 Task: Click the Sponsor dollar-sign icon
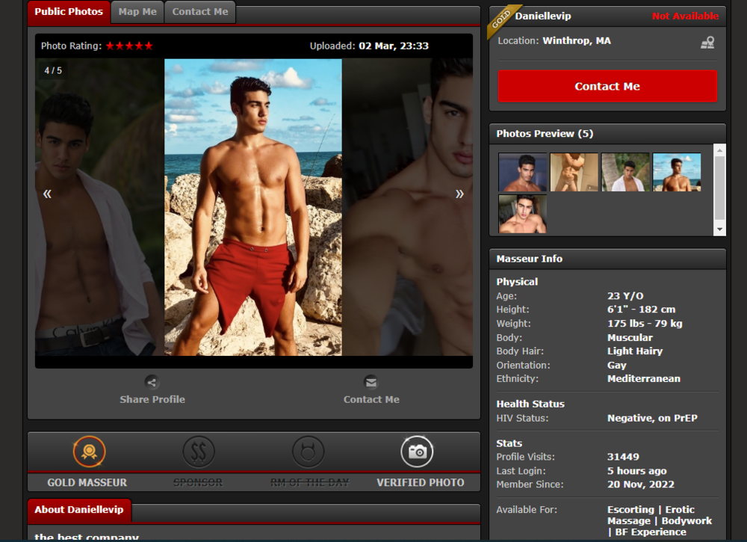pyautogui.click(x=199, y=452)
